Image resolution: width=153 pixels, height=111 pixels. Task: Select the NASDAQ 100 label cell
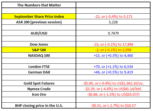tap(39, 55)
